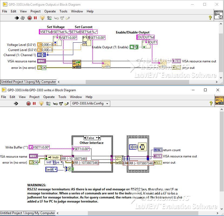Viewport: 224px width, 216px height.
Task: Go to next case in case structure
Action: point(99,138)
